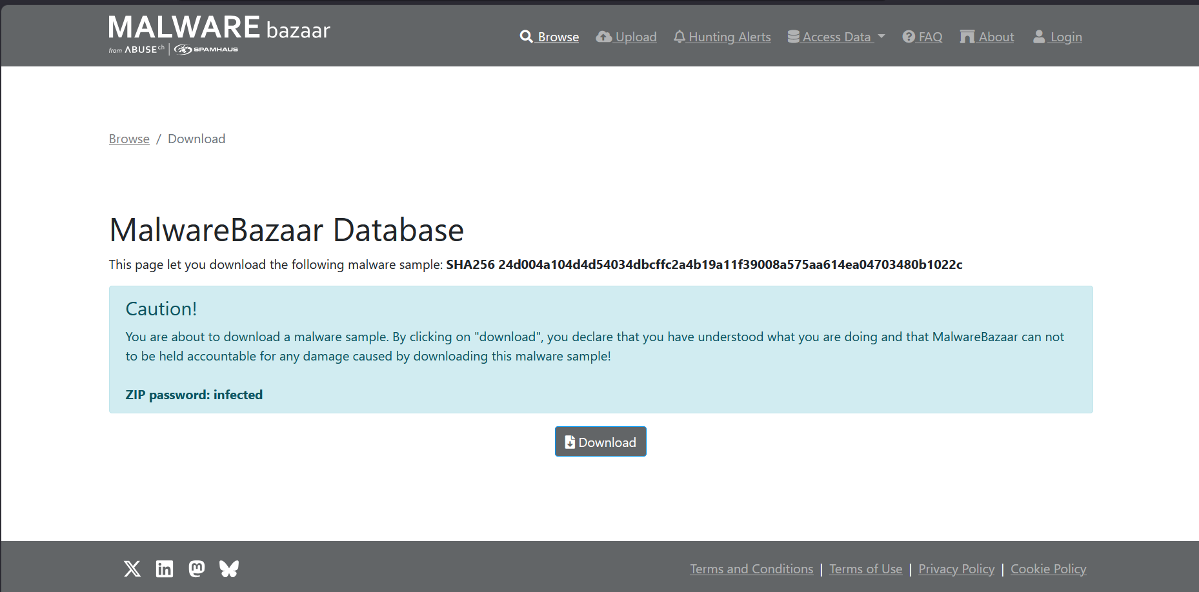Click the magnifier icon beside Browse
1199x592 pixels.
(527, 37)
